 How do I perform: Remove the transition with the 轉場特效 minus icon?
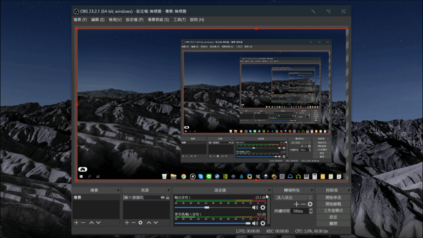pyautogui.click(x=303, y=204)
